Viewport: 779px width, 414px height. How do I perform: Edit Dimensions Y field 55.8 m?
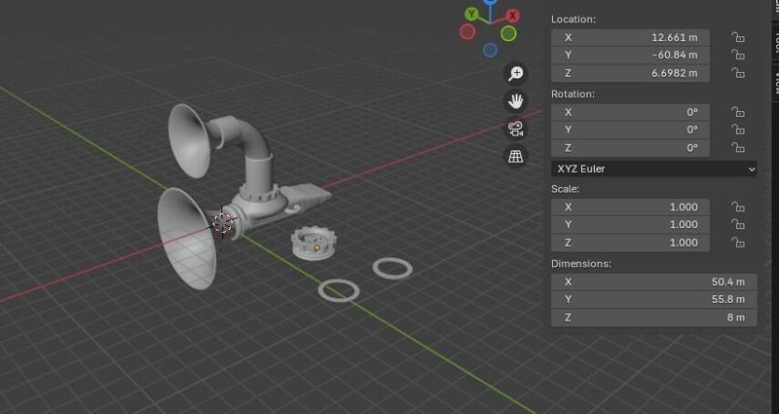click(653, 299)
